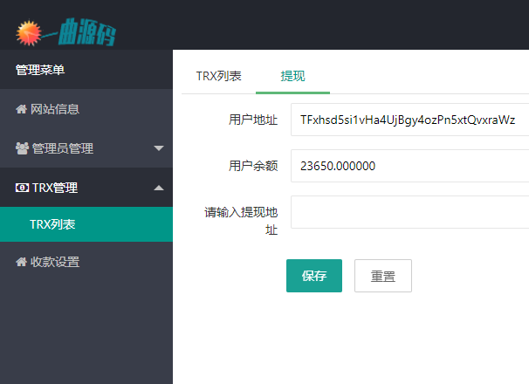This screenshot has height=384, width=529.
Task: Open the 管理员管理 sidebar menu
Action: 86,148
